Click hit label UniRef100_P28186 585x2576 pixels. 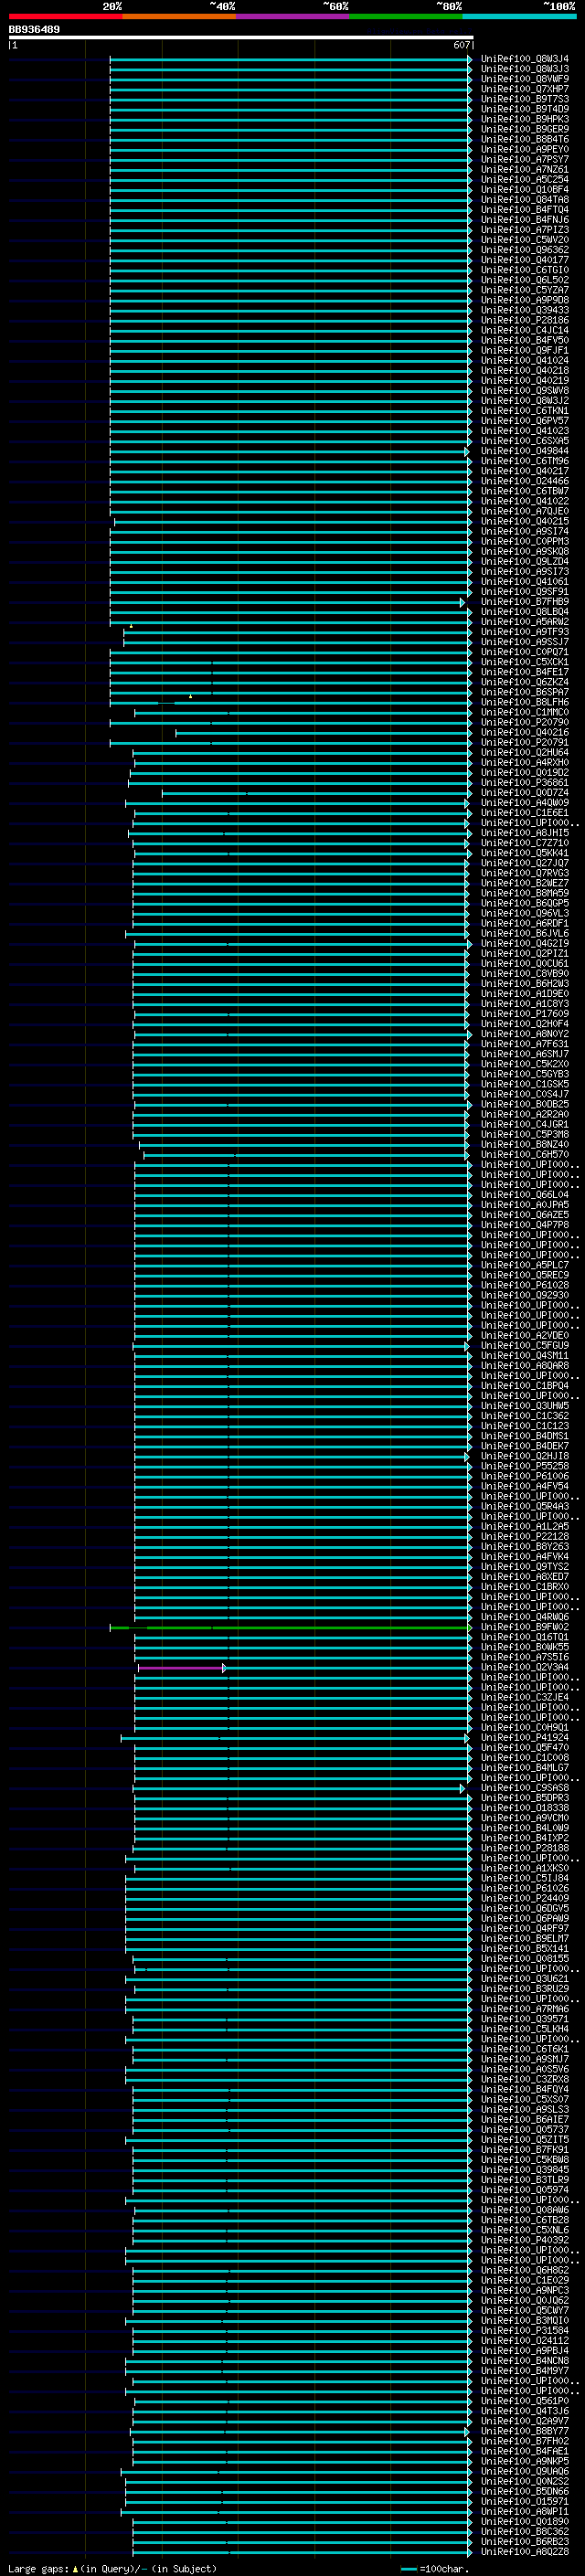[x=525, y=320]
